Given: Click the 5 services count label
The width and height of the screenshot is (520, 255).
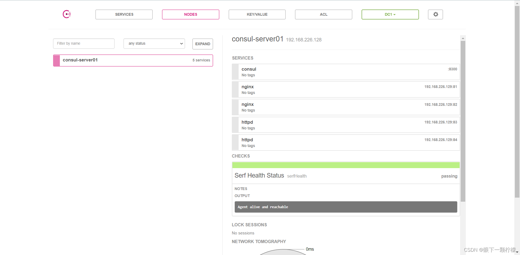Looking at the screenshot, I should click(x=201, y=60).
